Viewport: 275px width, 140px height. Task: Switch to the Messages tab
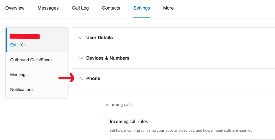pyautogui.click(x=48, y=8)
